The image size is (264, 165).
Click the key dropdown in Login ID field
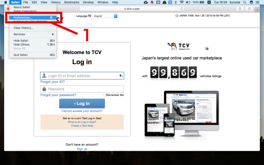pos(121,76)
